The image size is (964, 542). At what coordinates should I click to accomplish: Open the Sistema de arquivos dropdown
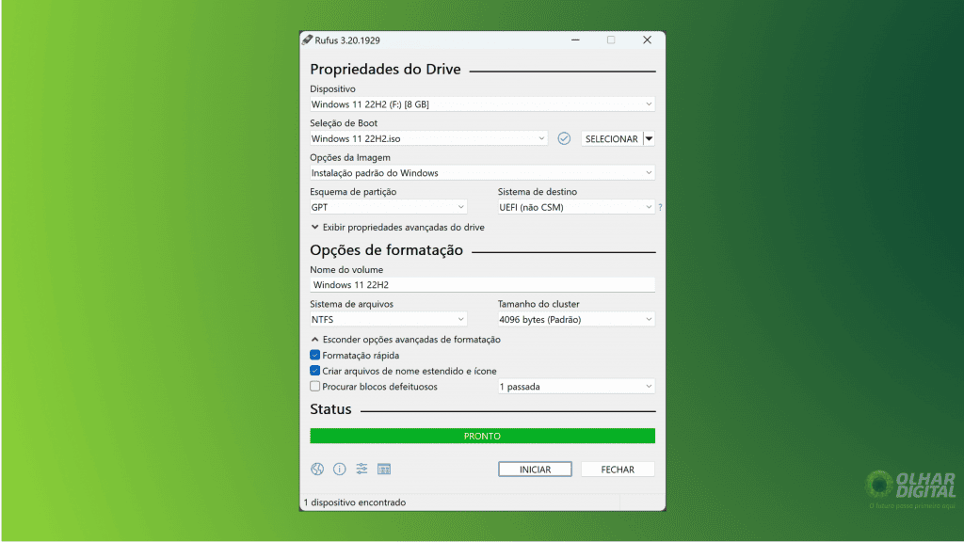point(388,320)
